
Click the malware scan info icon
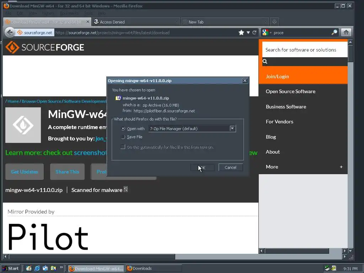[x=125, y=189]
